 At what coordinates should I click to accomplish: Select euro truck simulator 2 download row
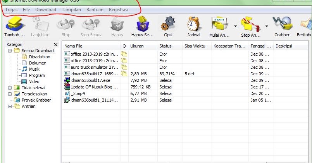coord(185,67)
